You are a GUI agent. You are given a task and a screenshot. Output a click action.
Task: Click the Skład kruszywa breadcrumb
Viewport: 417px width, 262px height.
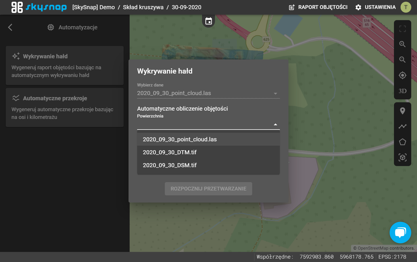click(143, 7)
